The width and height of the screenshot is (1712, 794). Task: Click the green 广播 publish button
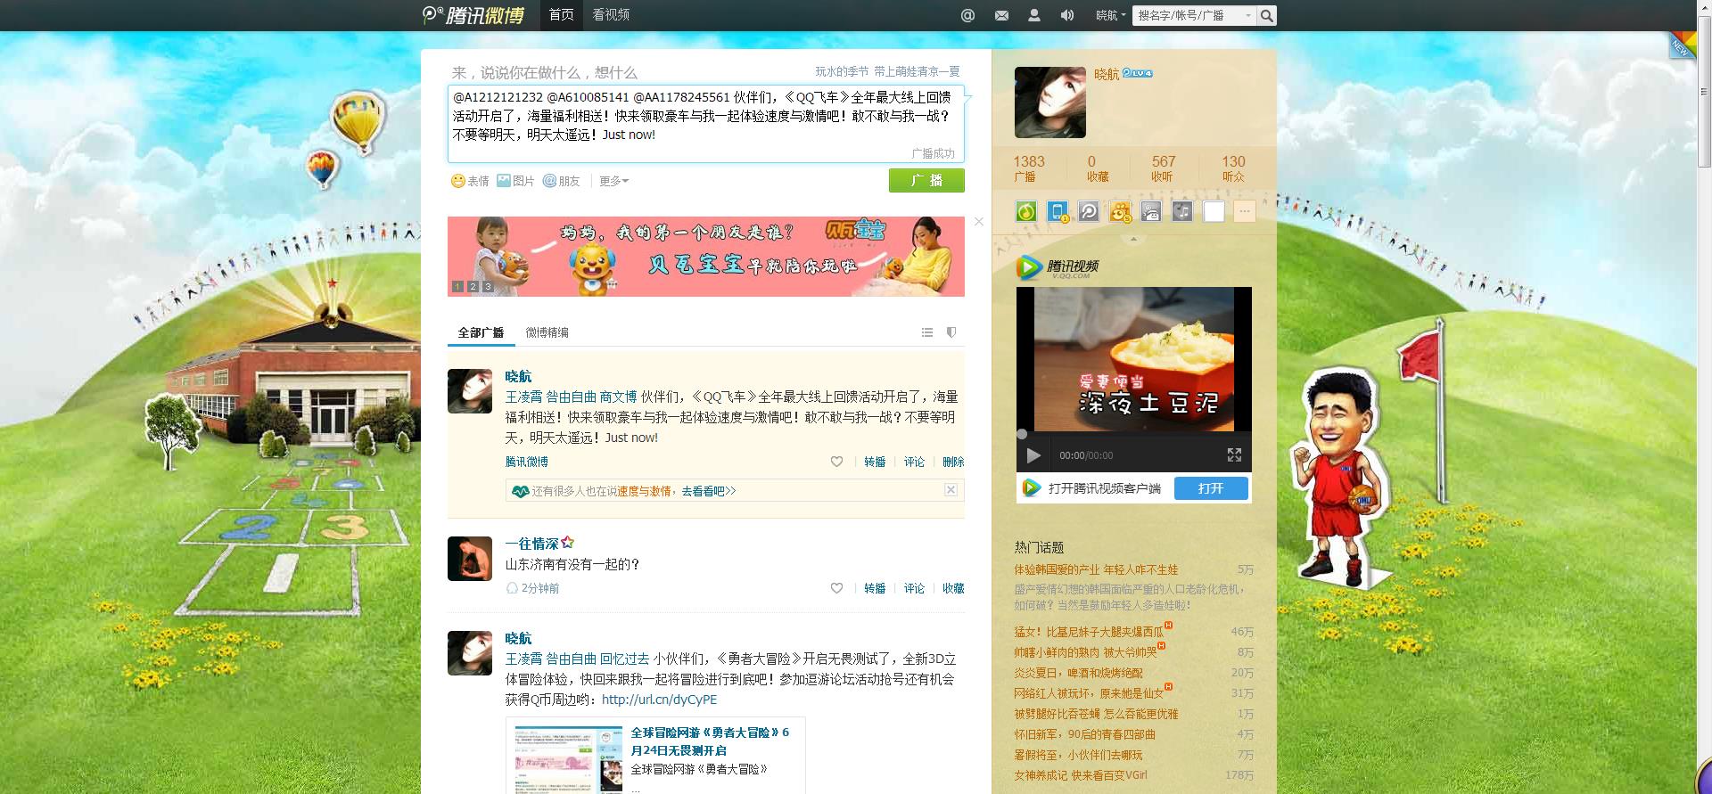(x=926, y=181)
